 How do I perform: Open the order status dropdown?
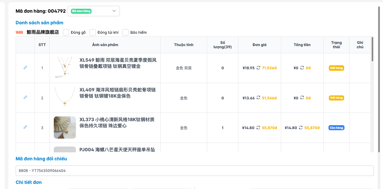(x=94, y=11)
